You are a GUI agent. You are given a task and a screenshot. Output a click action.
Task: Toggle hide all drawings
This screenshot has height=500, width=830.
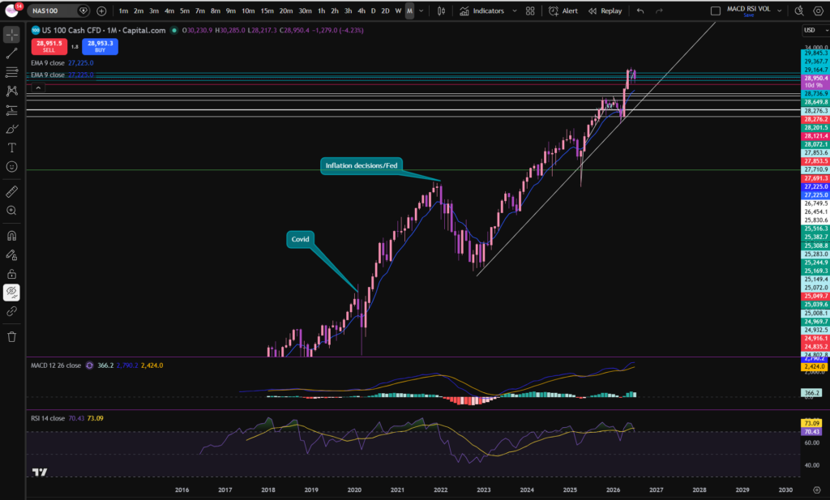(11, 293)
